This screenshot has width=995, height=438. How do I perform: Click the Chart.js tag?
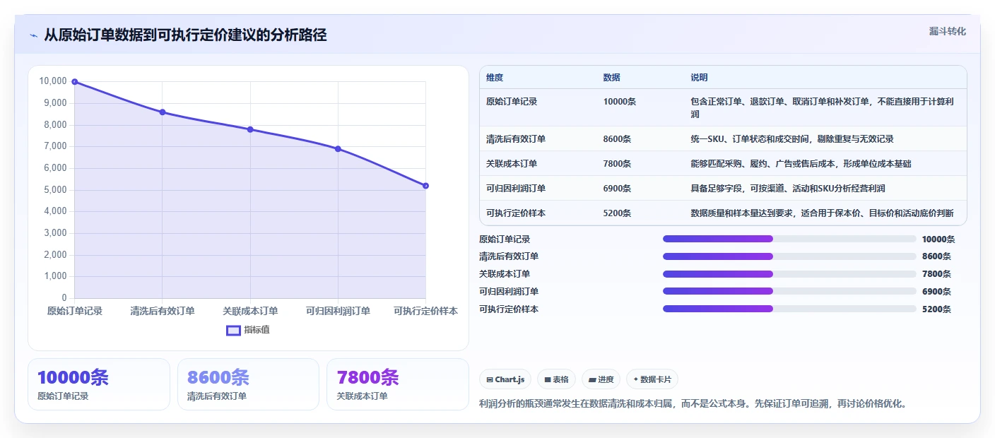coord(505,379)
